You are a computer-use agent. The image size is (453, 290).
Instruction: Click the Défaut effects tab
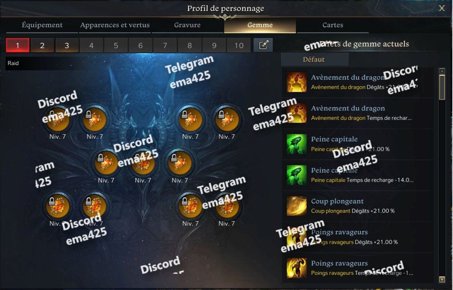314,59
